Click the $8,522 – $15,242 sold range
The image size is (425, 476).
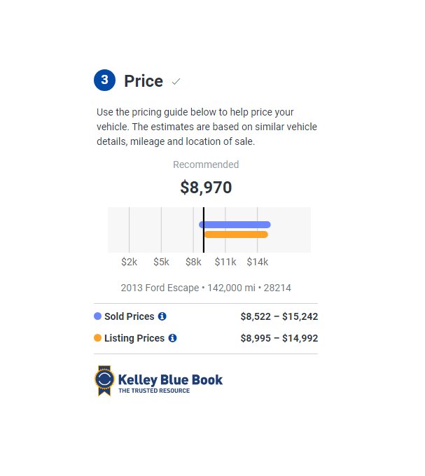point(279,316)
